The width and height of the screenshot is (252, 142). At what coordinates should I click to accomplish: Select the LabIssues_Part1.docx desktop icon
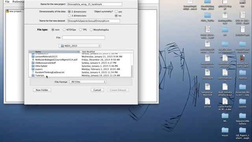tap(225, 58)
